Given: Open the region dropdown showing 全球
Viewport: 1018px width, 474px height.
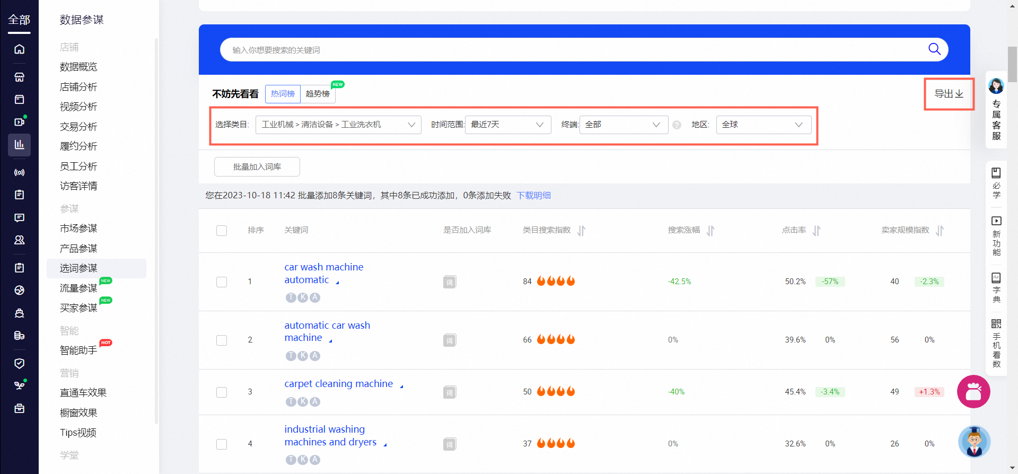Looking at the screenshot, I should (763, 125).
